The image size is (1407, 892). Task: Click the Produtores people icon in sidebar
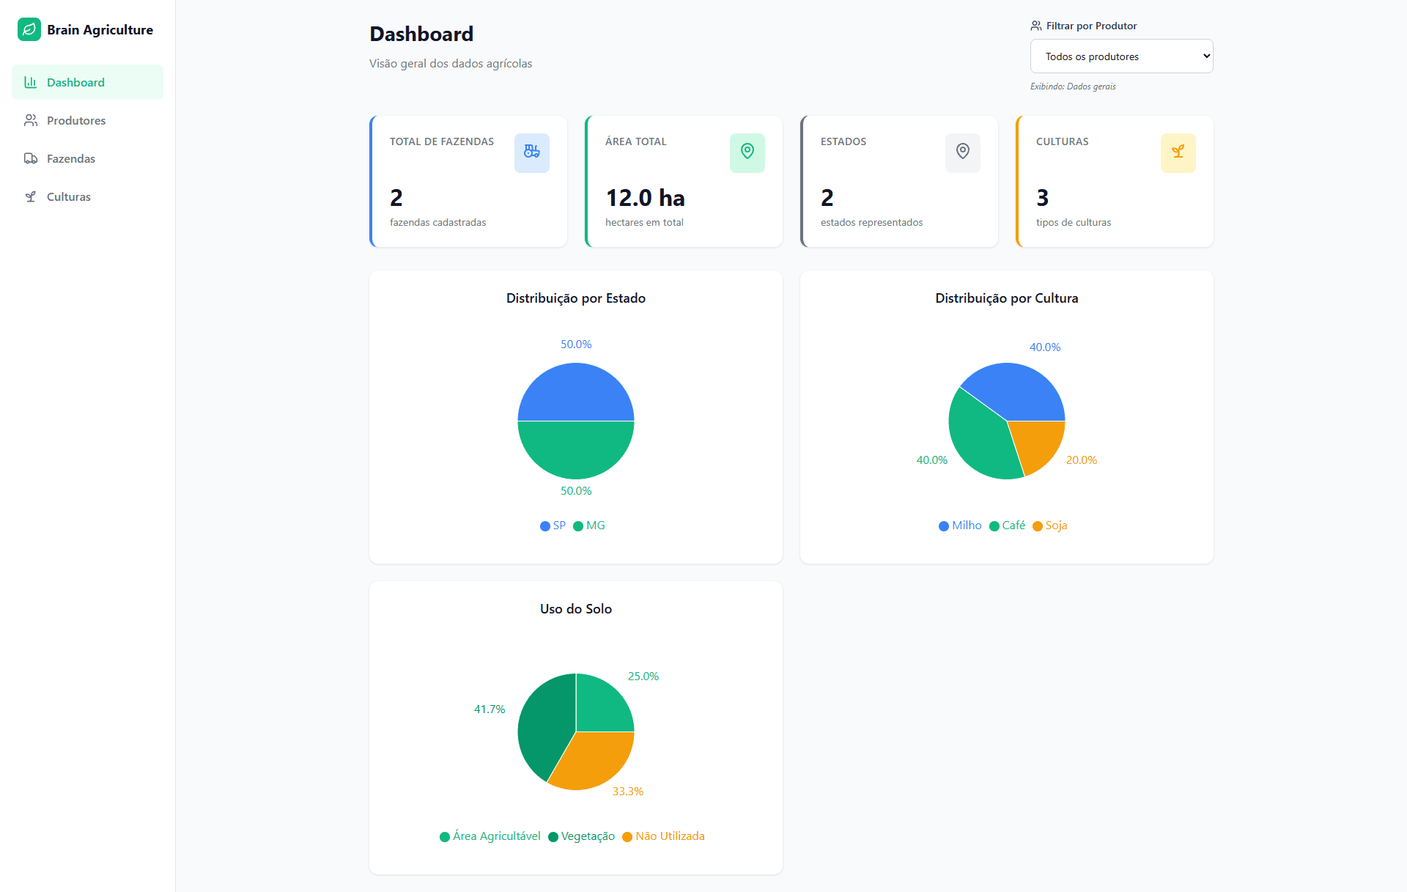click(x=31, y=120)
